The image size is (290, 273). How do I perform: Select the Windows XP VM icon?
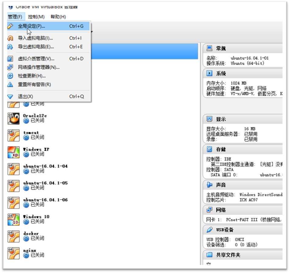13,152
